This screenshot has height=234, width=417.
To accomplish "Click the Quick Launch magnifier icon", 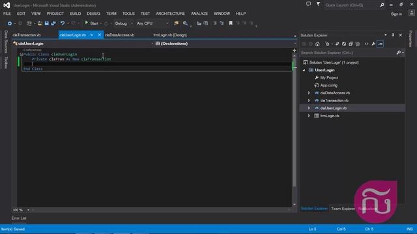I will (x=382, y=5).
